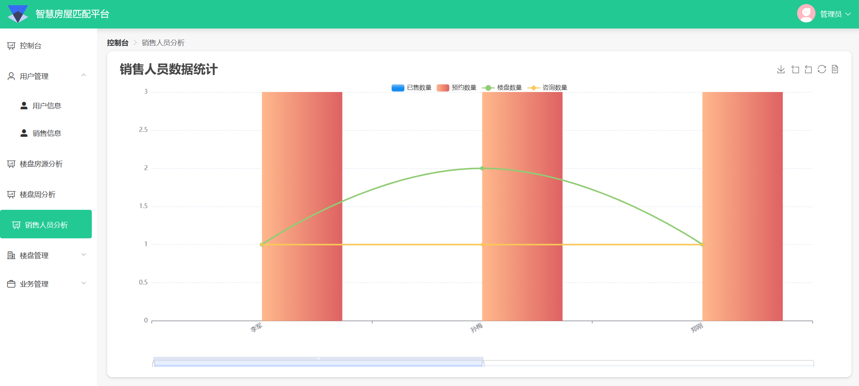Click the 孙梅 bar in chart
The height and width of the screenshot is (386, 859).
coord(522,206)
